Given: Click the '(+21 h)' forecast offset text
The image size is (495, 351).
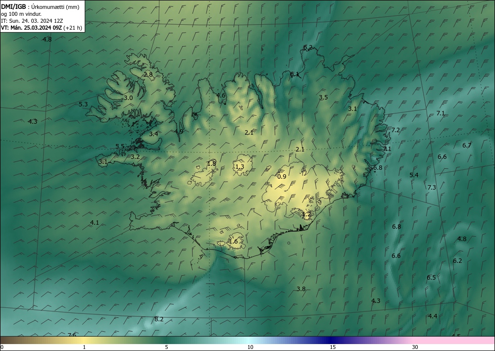Looking at the screenshot, I should [x=73, y=28].
